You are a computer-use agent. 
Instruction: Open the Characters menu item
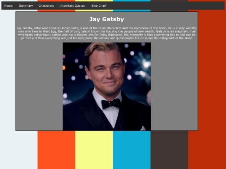pos(46,6)
